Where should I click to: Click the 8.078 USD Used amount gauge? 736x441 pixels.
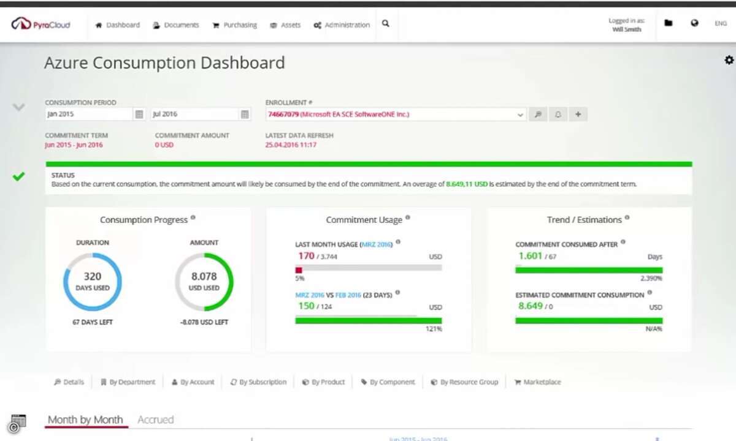click(x=204, y=282)
